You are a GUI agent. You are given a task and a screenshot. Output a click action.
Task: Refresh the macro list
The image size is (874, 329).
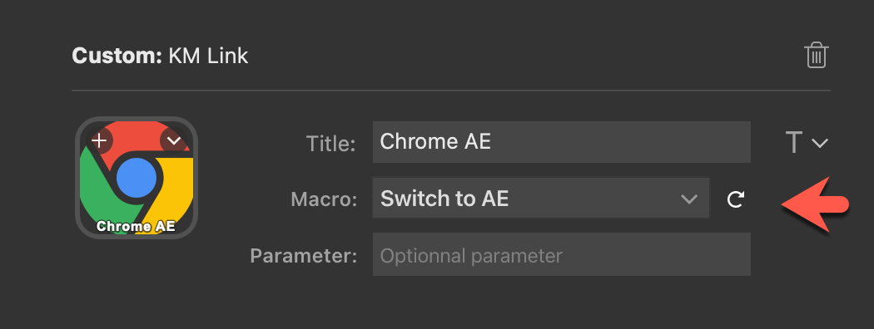736,199
